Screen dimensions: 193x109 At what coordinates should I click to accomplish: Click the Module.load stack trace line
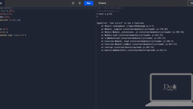point(132,35)
